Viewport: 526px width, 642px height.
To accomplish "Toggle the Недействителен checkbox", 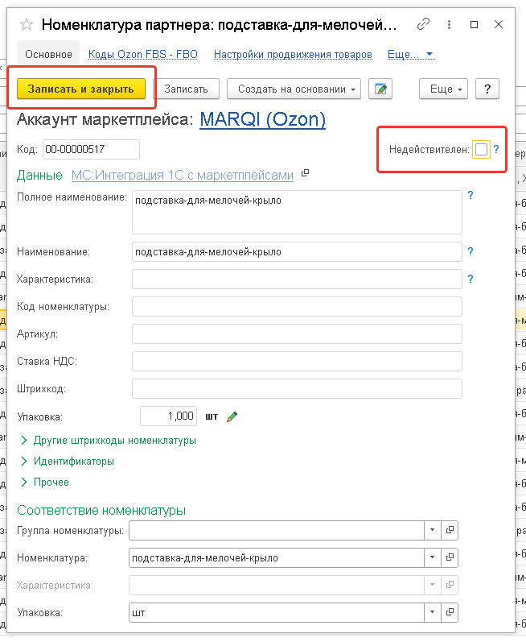I will tap(481, 150).
